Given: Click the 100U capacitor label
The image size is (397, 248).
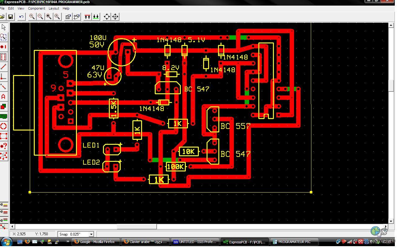Looking at the screenshot, I should click(98, 38).
